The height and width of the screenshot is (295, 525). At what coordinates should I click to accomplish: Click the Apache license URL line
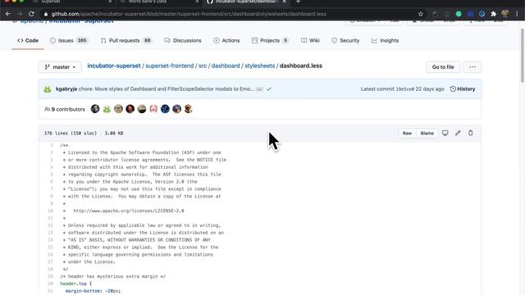click(x=129, y=211)
